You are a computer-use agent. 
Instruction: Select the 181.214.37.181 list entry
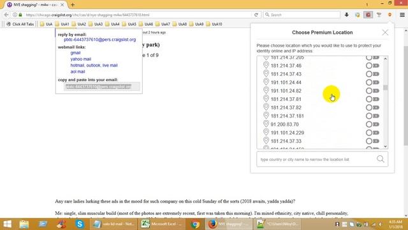coord(287,116)
